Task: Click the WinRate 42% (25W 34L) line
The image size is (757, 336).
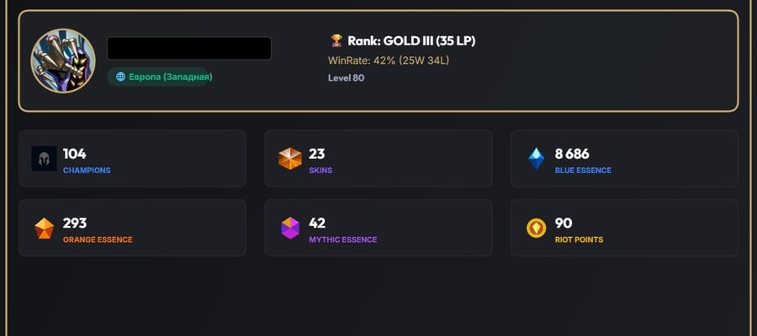Action: tap(389, 60)
